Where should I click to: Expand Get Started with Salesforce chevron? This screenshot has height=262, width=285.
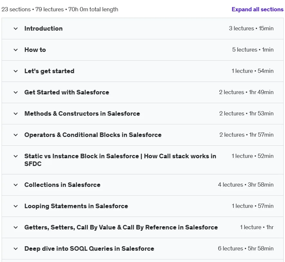[x=15, y=92]
